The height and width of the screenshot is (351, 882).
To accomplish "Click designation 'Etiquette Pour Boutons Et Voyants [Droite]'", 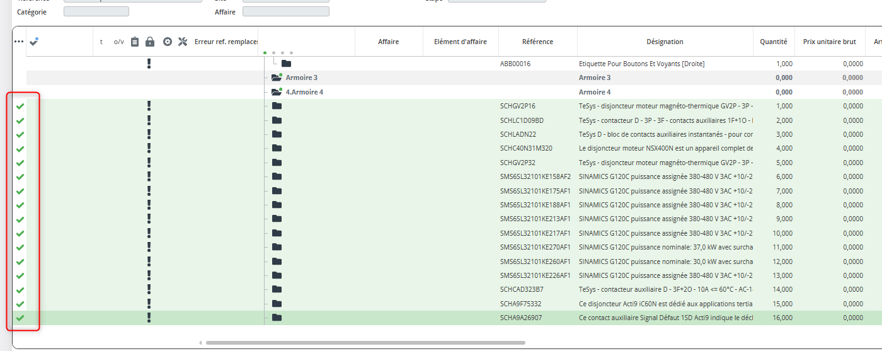I will [641, 64].
